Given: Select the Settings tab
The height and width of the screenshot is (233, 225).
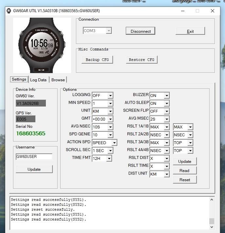Looking at the screenshot, I should coord(19,79).
